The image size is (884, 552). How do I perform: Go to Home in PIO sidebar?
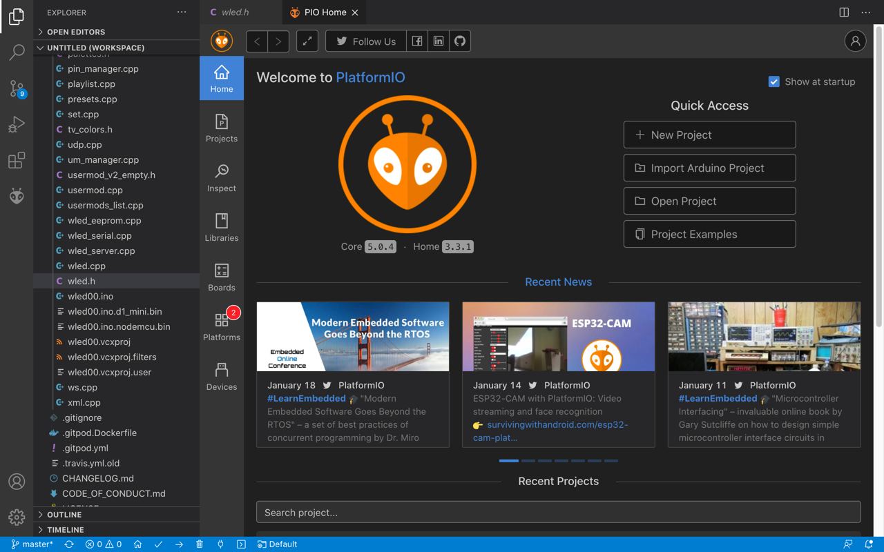pos(222,78)
